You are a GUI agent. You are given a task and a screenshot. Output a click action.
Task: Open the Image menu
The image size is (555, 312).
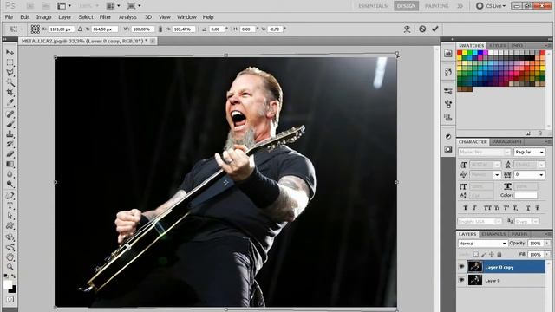[x=44, y=17]
